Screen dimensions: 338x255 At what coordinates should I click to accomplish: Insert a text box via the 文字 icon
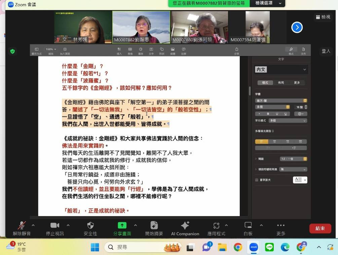151,49
